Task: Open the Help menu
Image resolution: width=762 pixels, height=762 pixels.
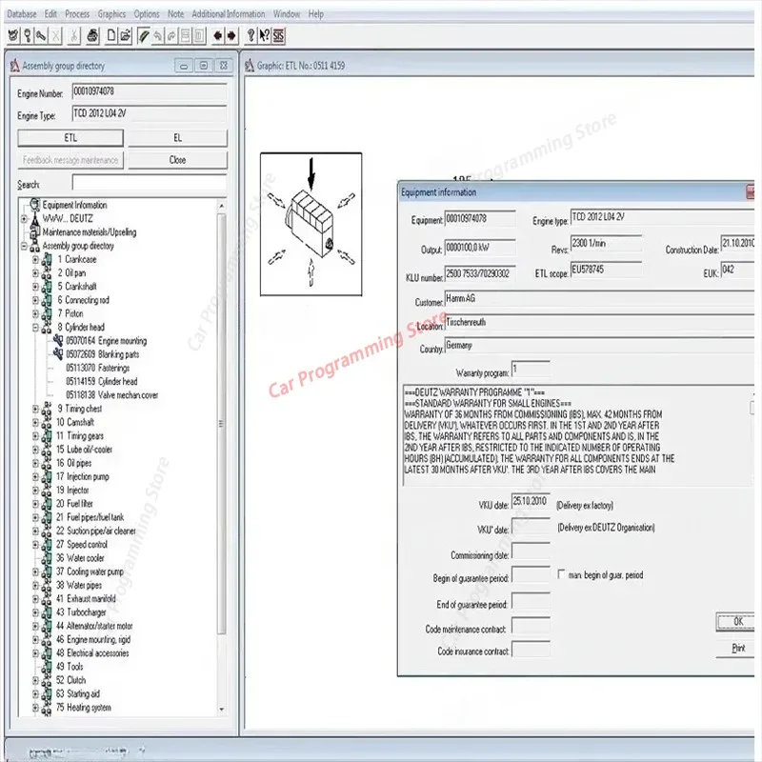Action: tap(316, 13)
